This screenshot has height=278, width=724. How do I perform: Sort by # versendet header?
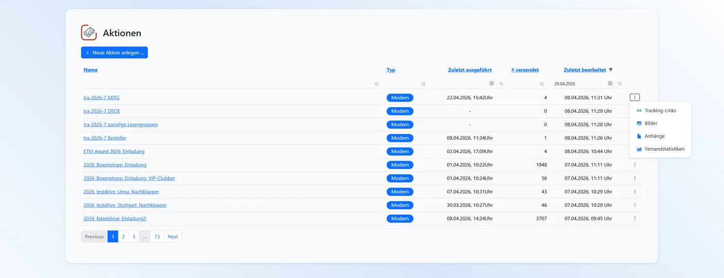[525, 70]
